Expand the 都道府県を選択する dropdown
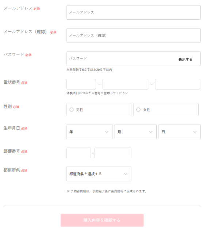The image size is (219, 229). [x=99, y=174]
